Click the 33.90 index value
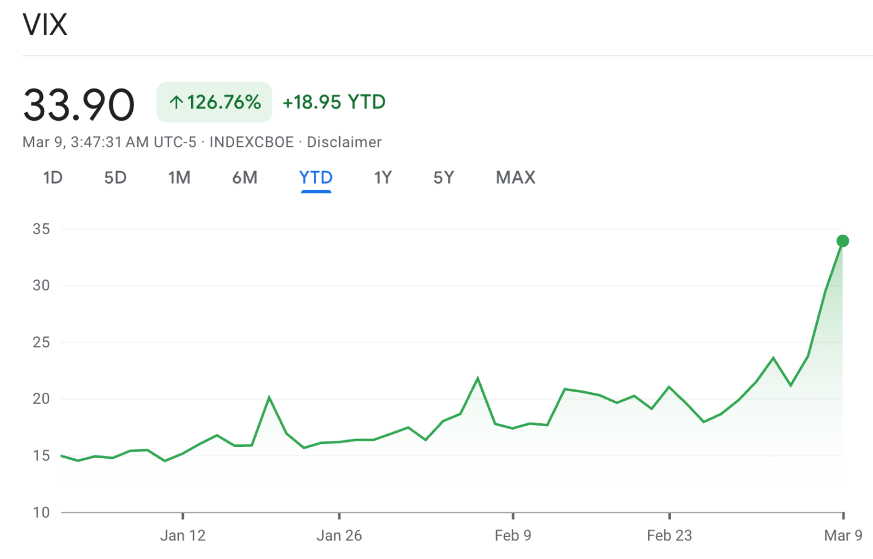The height and width of the screenshot is (559, 873). click(x=79, y=105)
